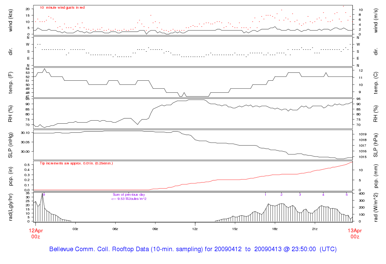Click the "30.05" SLP tick label
This screenshot has height=264, width=386.
click(x=25, y=142)
